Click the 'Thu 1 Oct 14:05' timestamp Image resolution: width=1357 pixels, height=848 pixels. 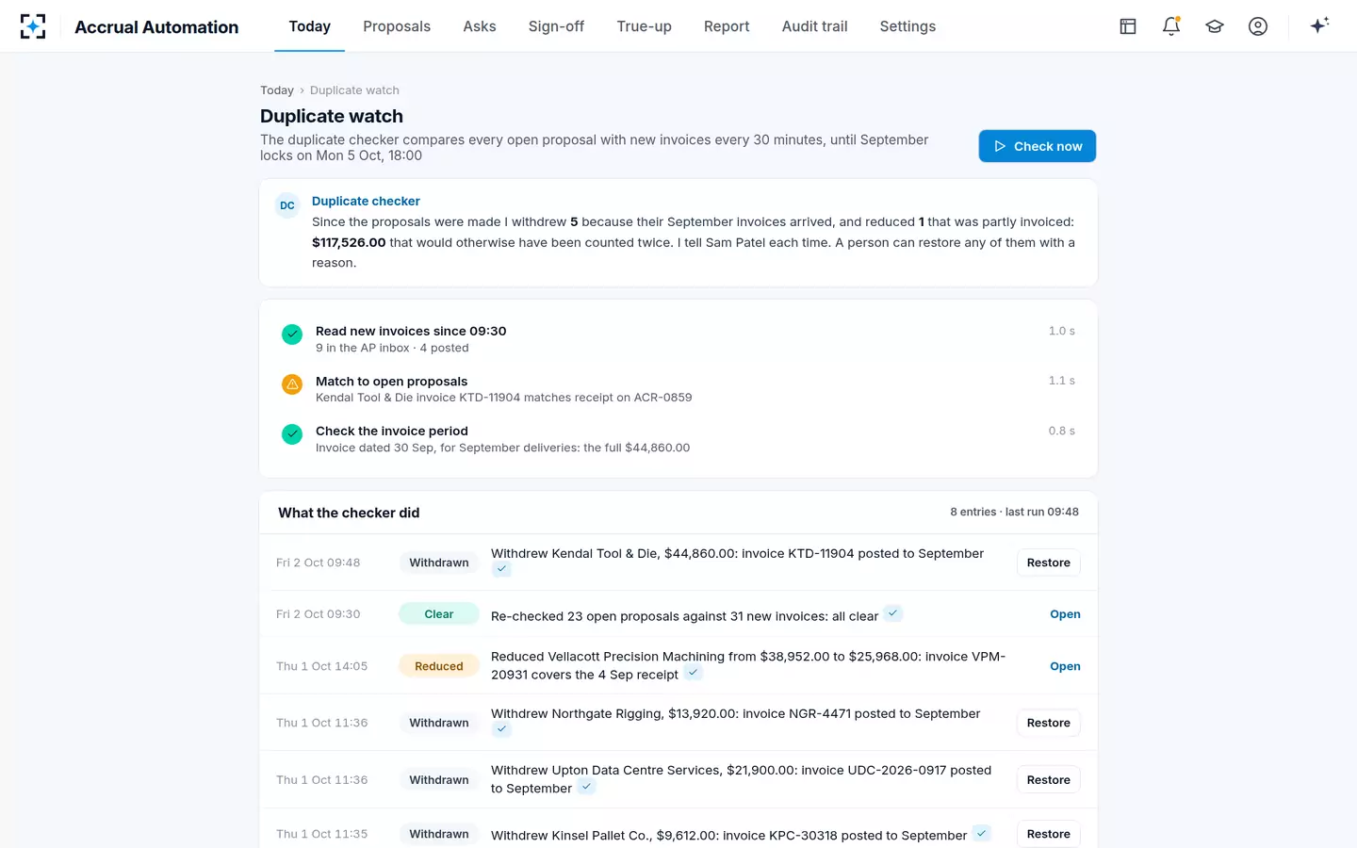[321, 666]
